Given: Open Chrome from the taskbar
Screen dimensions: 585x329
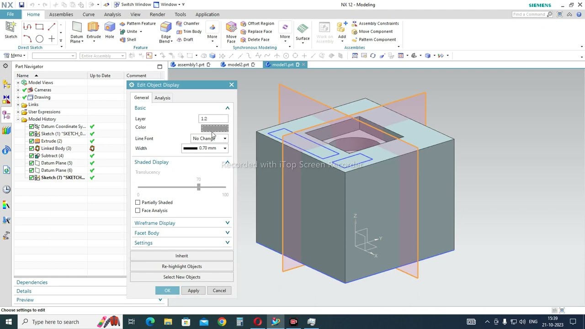Looking at the screenshot, I should (222, 322).
